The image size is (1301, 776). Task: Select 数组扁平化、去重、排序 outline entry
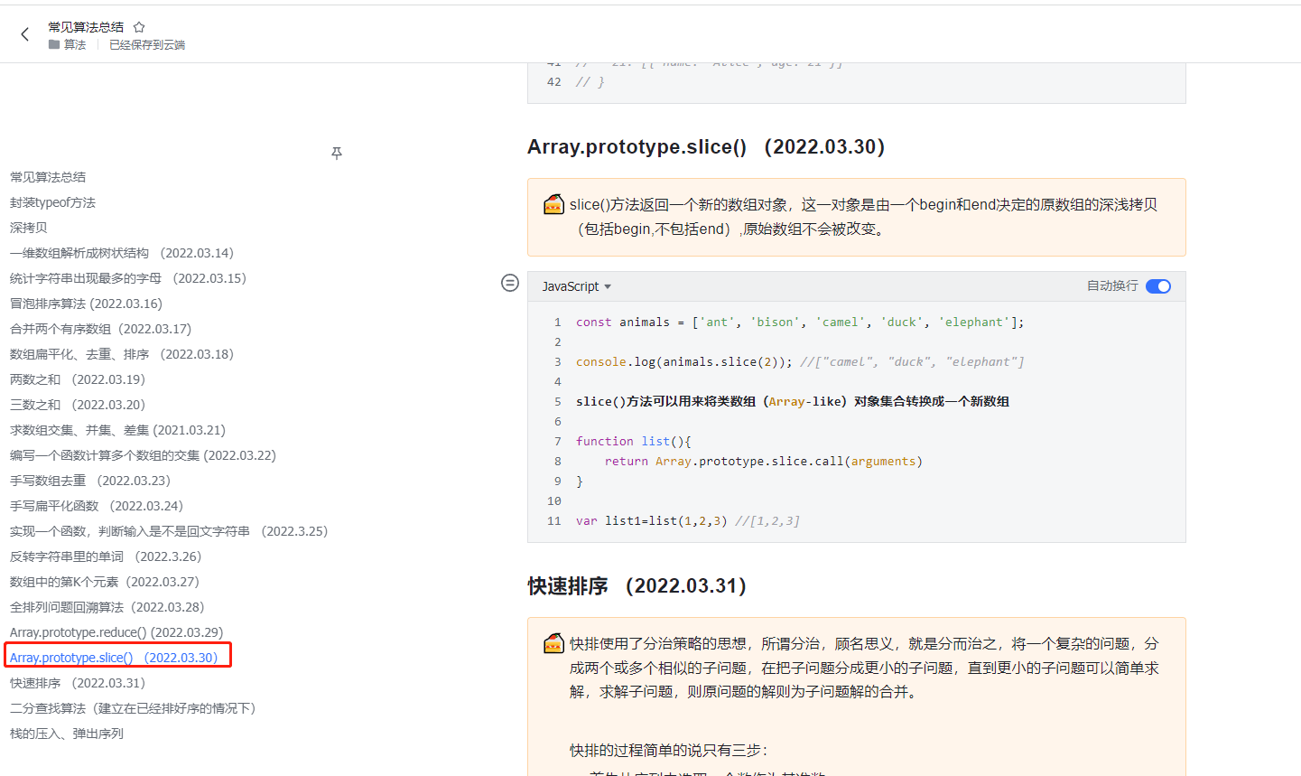click(x=122, y=354)
